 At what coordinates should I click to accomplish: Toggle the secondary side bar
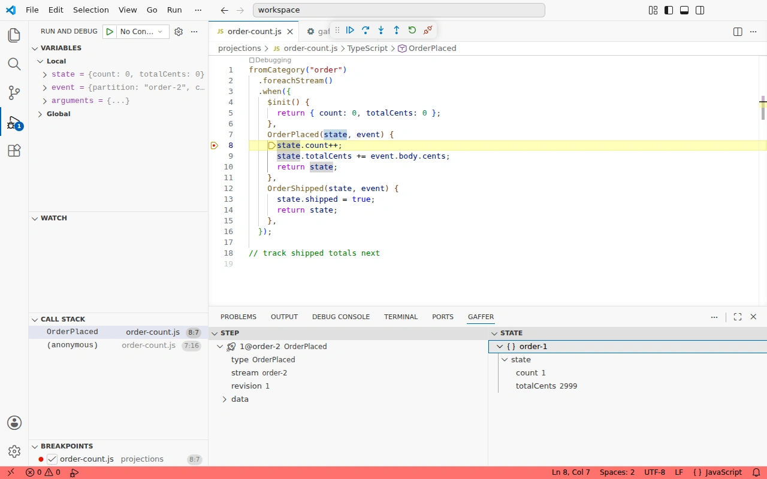click(x=700, y=10)
